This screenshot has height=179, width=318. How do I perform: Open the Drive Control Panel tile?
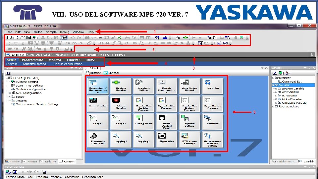(x=167, y=122)
